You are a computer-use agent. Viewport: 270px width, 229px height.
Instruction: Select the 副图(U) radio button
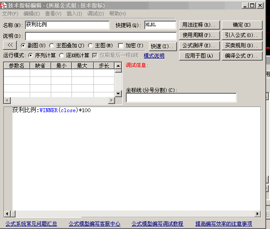(x=23, y=46)
